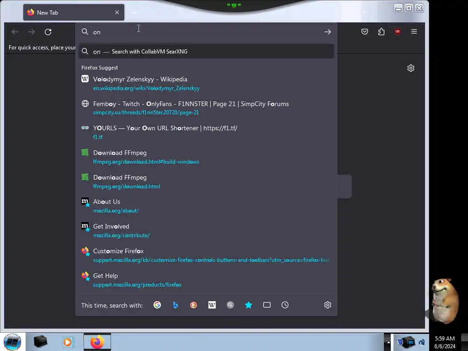Search this time with Google

click(x=157, y=305)
